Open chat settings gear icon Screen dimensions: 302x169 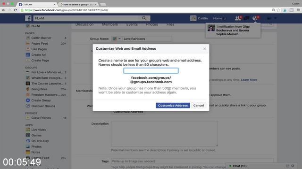click(293, 166)
